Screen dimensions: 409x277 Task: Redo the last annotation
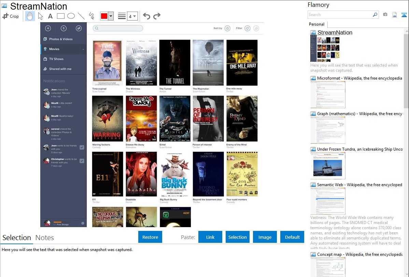pyautogui.click(x=157, y=16)
